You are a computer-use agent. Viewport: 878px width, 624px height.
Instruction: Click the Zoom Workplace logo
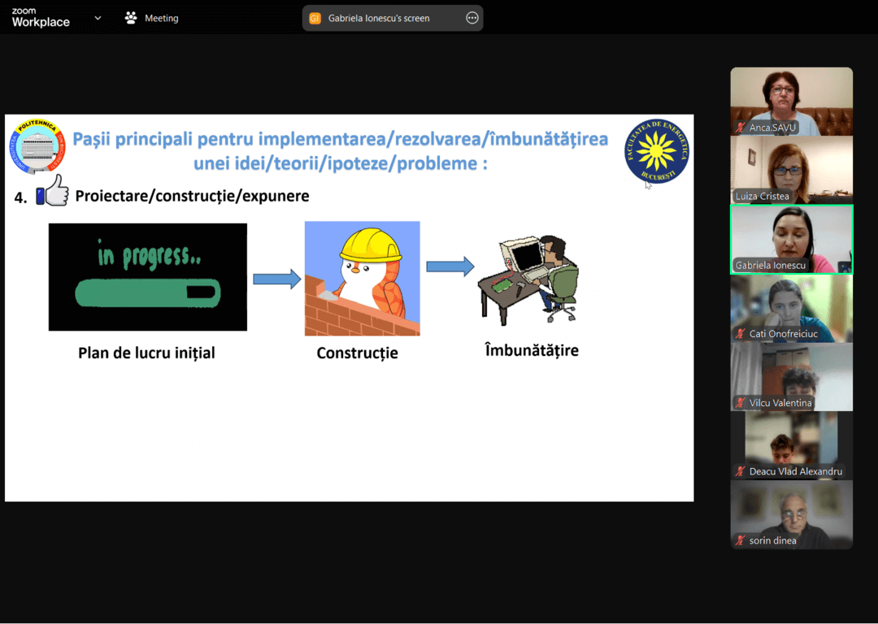pos(41,18)
